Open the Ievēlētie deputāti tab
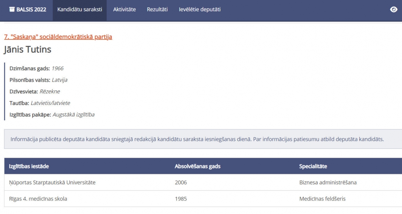The image size is (402, 214). 200,10
